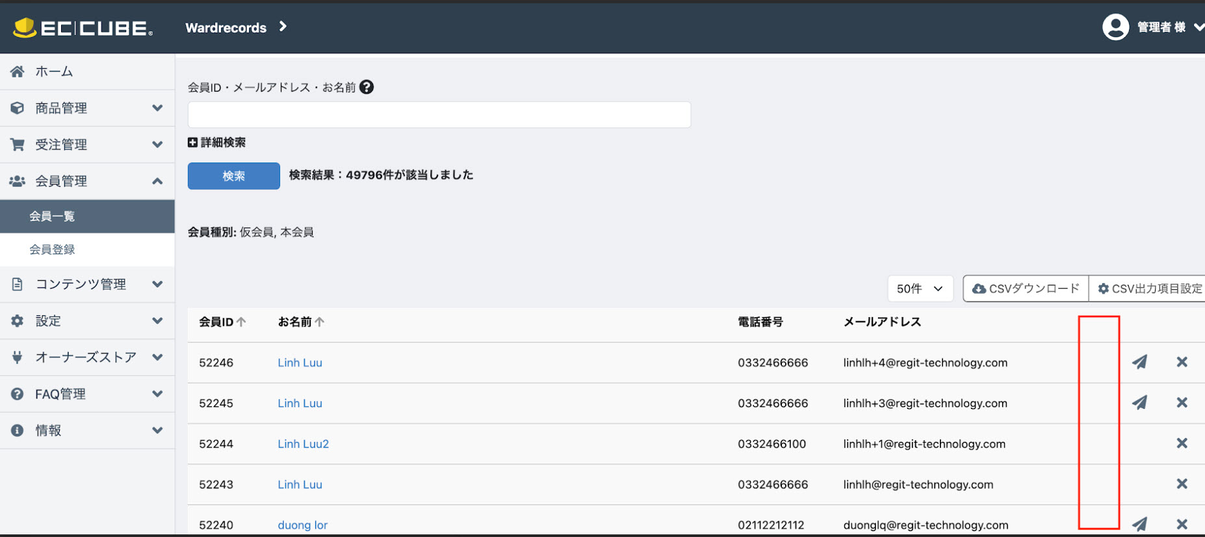Click the EC-CUBE logo
1205x537 pixels.
[83, 28]
